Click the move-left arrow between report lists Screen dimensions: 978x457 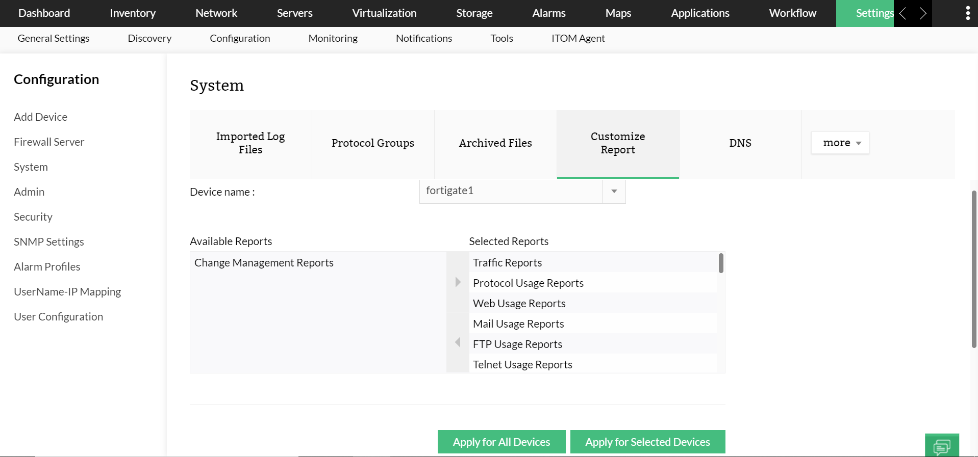(x=458, y=342)
